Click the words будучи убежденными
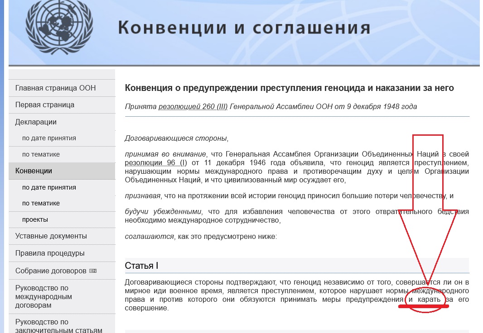Image resolution: width=483 pixels, height=333 pixels. pyautogui.click(x=163, y=212)
